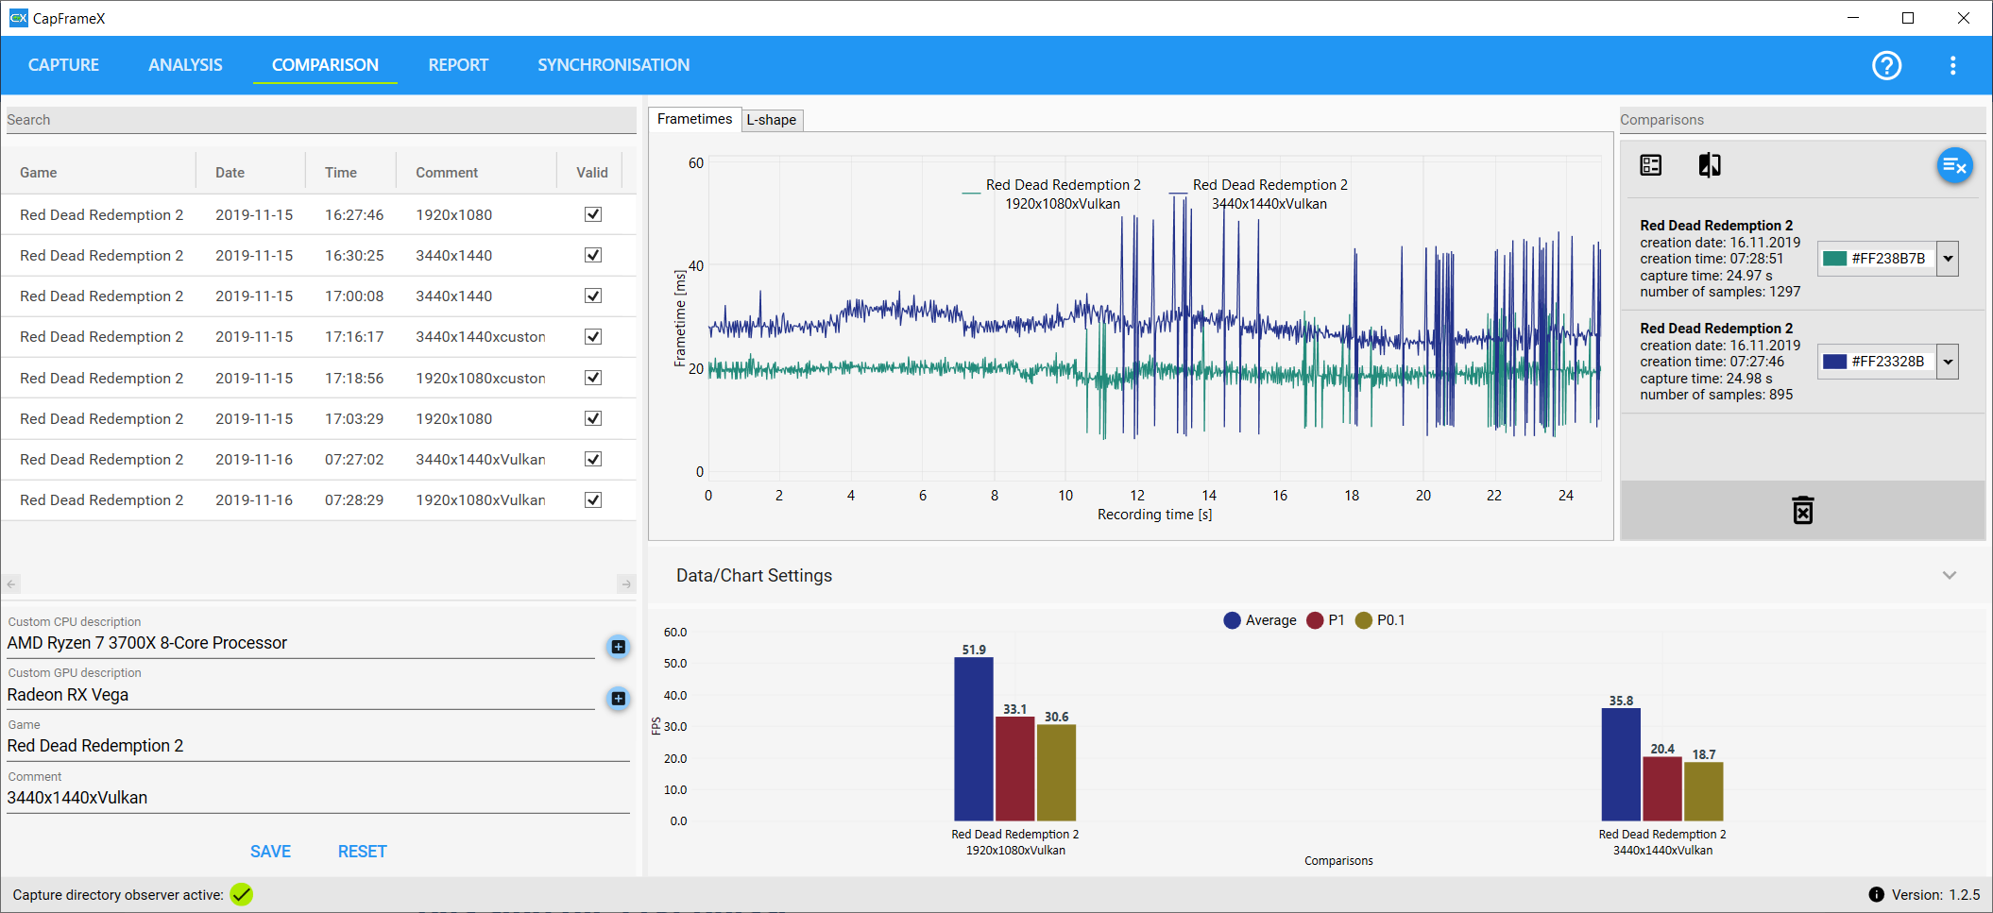The height and width of the screenshot is (913, 1993).
Task: Open the help question mark icon
Action: (1886, 65)
